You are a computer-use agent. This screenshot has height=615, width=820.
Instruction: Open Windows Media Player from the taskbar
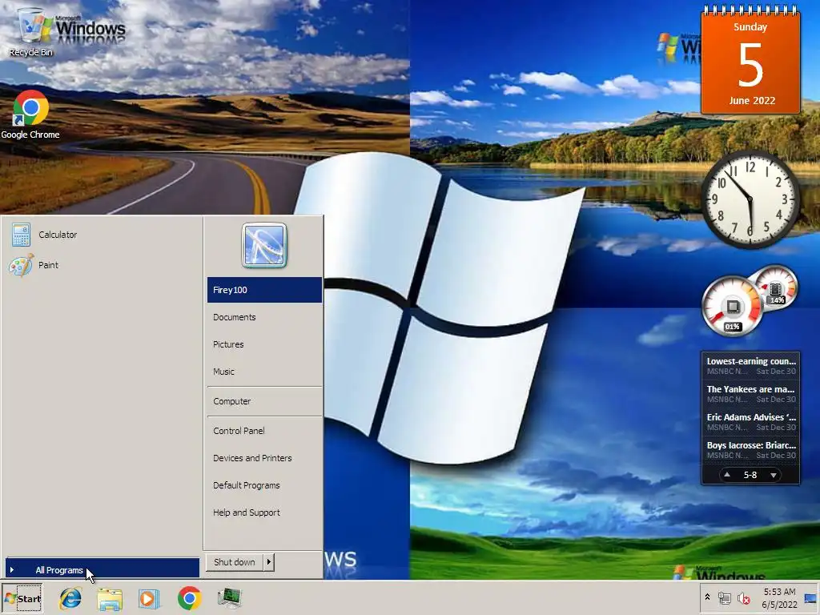(x=149, y=598)
